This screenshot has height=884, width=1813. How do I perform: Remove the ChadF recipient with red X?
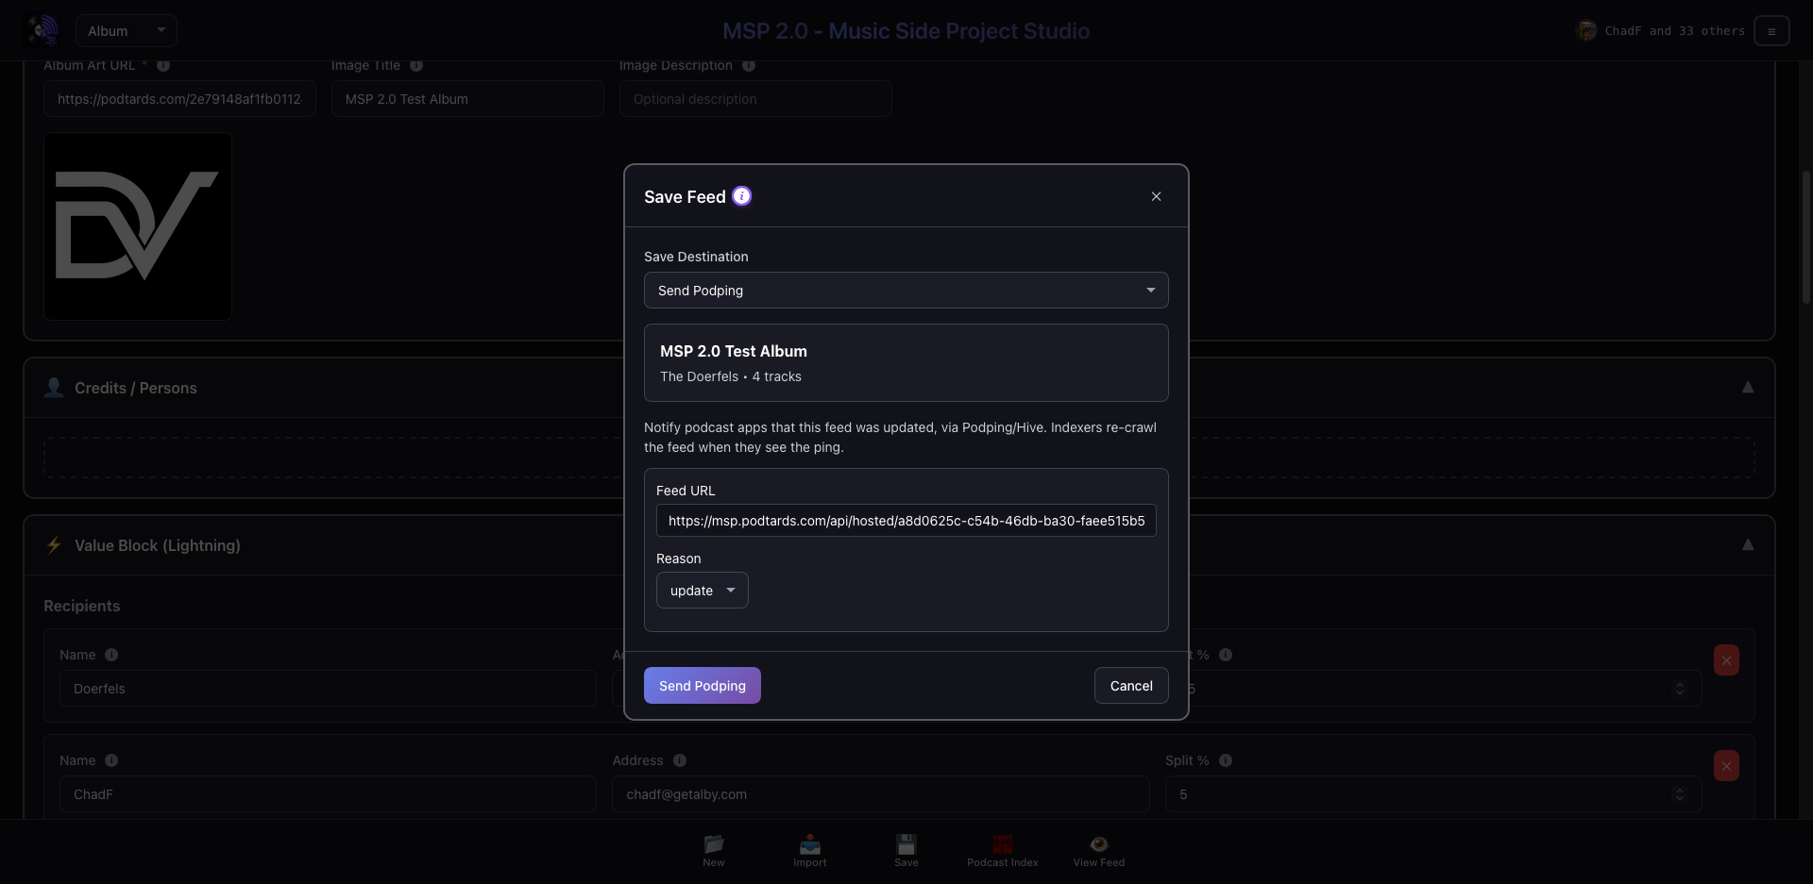coord(1726,766)
